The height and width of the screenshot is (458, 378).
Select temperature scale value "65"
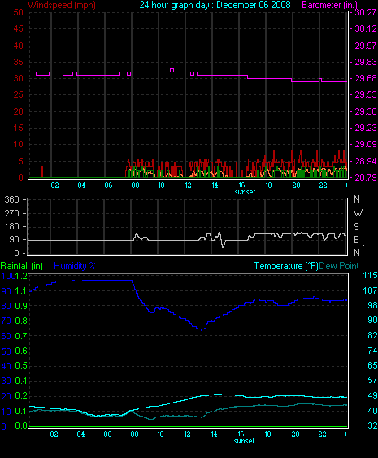pos(372,365)
